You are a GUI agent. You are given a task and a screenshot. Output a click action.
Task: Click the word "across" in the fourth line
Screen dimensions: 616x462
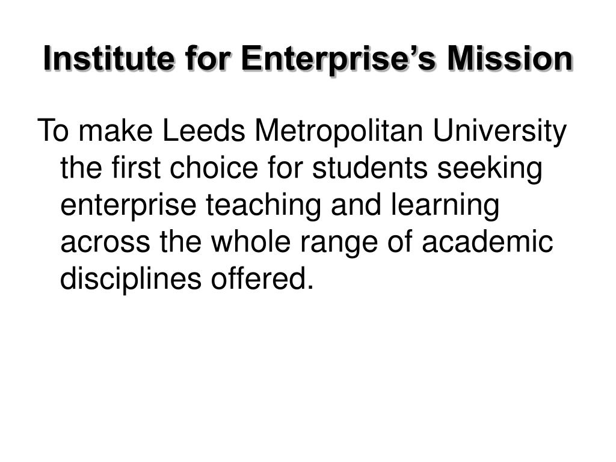(105, 243)
